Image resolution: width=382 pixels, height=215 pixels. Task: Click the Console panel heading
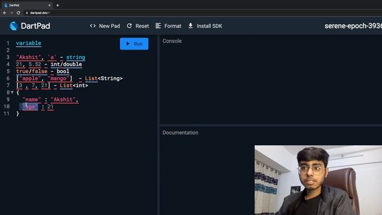[172, 41]
